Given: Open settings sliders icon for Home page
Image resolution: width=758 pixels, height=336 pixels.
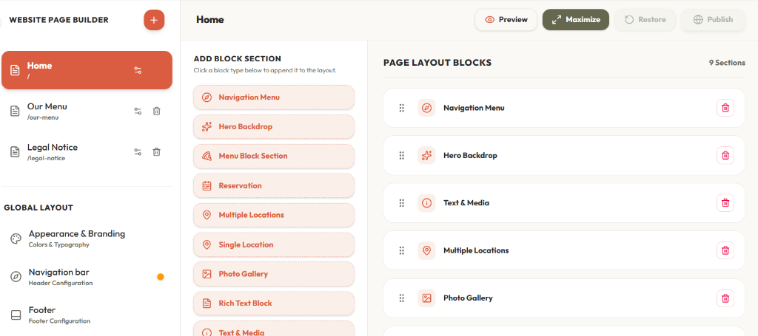Looking at the screenshot, I should point(138,70).
